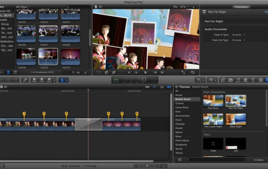
Task: Select Comic Book theme category
Action: [x=187, y=108]
